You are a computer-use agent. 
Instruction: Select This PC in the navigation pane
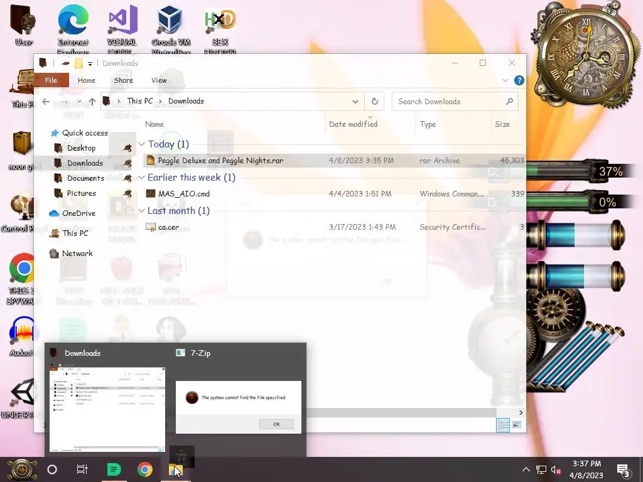(x=69, y=233)
